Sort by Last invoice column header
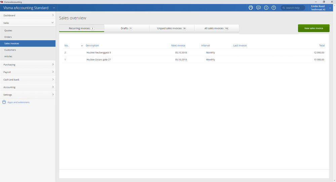Screen dimensions: 336x182 [240, 45]
